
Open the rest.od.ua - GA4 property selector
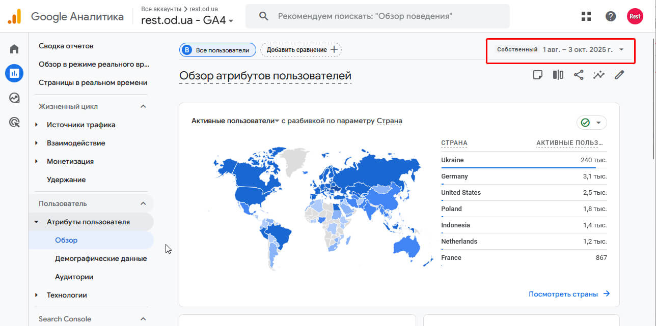[187, 21]
